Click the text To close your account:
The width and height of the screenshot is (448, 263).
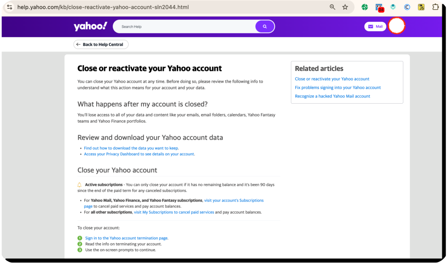point(98,228)
